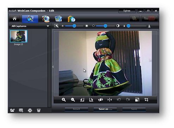Rotate the image right
Image resolution: width=174 pixels, height=128 pixels.
pyautogui.click(x=91, y=100)
